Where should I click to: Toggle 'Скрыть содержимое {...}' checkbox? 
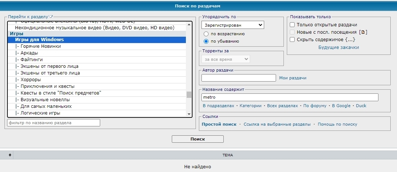292,39
